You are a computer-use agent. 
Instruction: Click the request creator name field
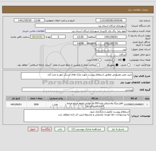[x=86, y=31]
